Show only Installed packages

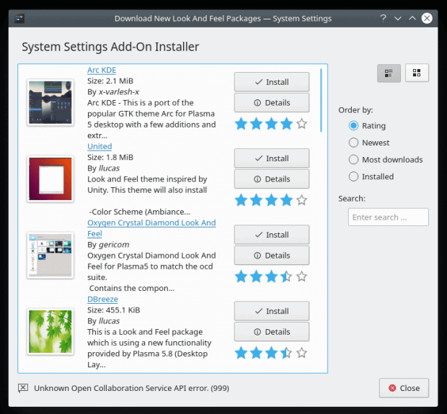pos(371,176)
